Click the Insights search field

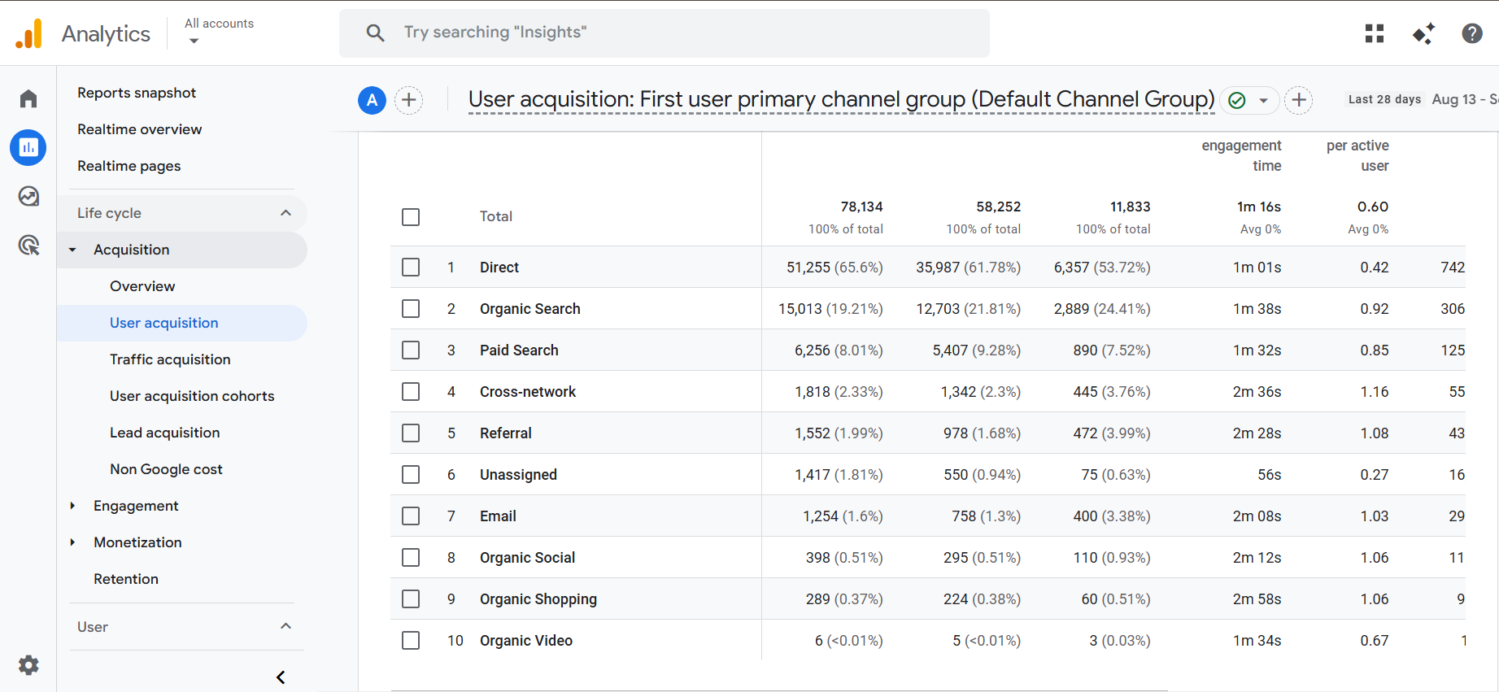pyautogui.click(x=664, y=33)
